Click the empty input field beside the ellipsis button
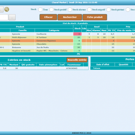The width and height of the screenshot is (135, 135). [4, 17]
